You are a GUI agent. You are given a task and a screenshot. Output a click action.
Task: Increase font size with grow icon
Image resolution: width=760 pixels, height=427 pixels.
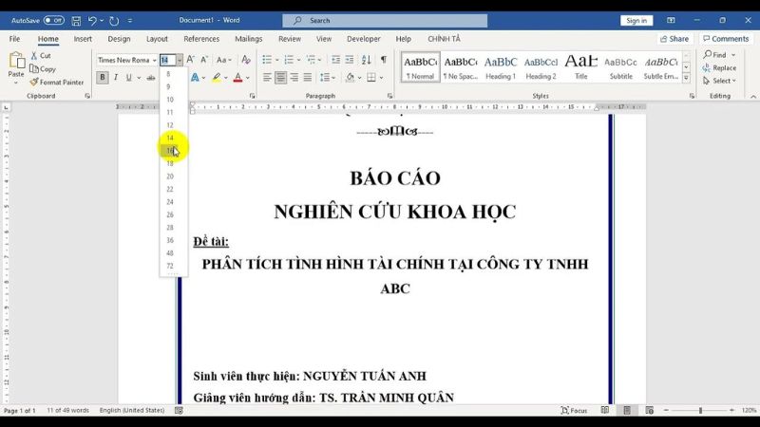coord(191,60)
